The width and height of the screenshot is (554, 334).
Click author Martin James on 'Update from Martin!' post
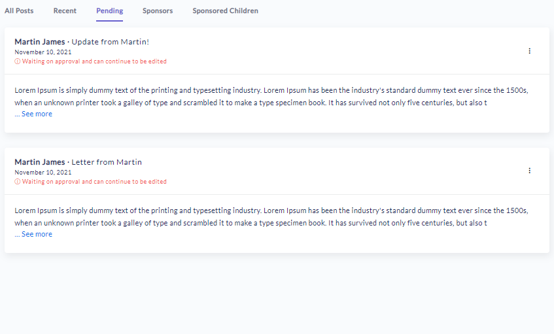pos(40,42)
